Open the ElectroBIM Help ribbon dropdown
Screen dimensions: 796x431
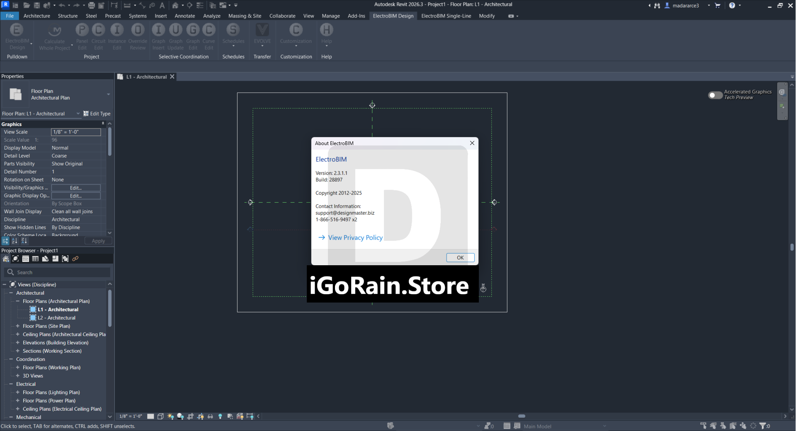pos(326,35)
